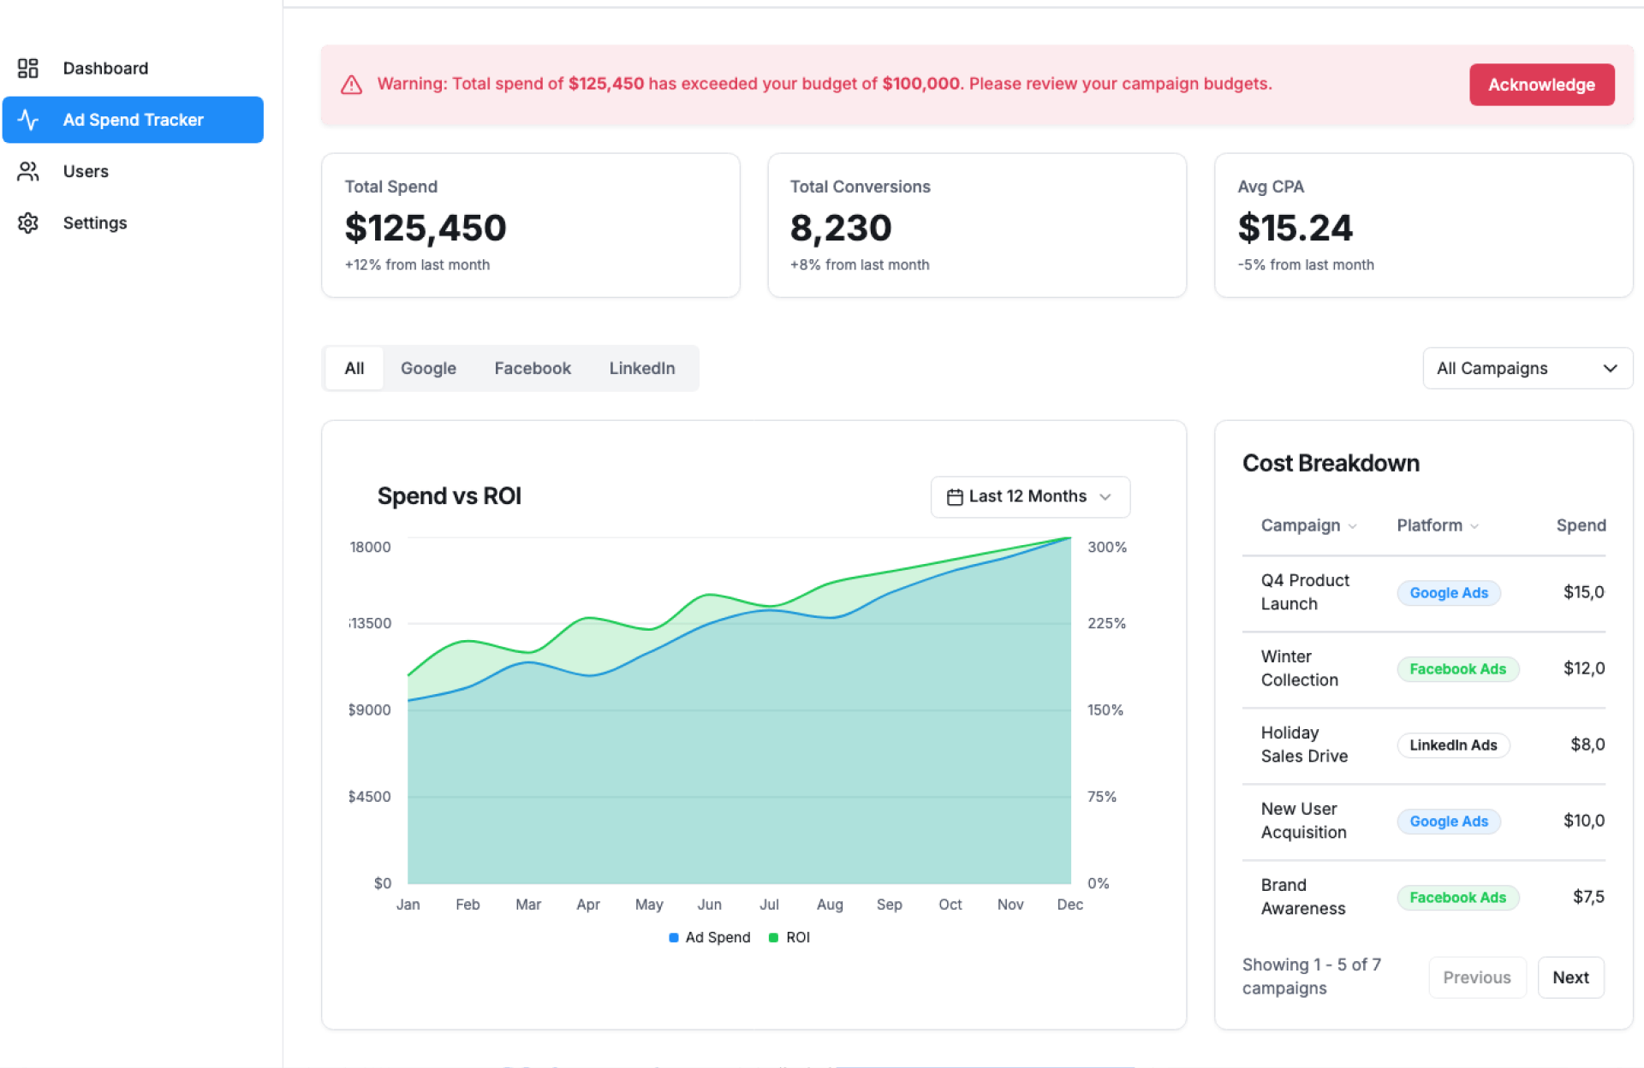Click the warning triangle alert icon

click(x=352, y=85)
